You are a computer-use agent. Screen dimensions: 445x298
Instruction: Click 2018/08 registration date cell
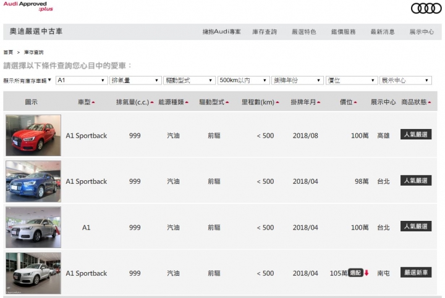pyautogui.click(x=305, y=136)
